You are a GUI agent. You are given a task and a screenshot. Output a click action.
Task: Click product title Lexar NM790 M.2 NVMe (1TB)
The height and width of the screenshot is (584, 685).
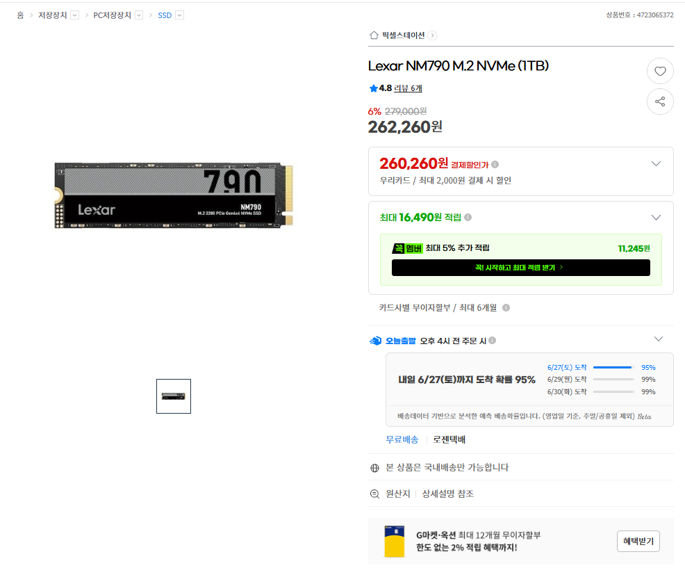pyautogui.click(x=459, y=65)
